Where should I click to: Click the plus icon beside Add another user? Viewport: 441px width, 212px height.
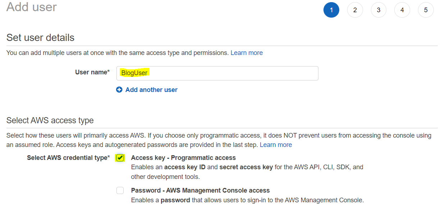point(119,90)
